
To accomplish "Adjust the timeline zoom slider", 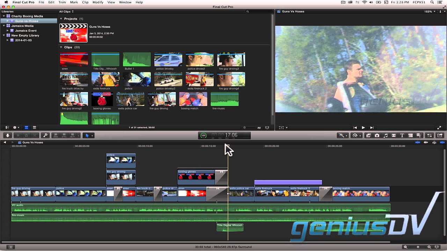I will click(418, 247).
